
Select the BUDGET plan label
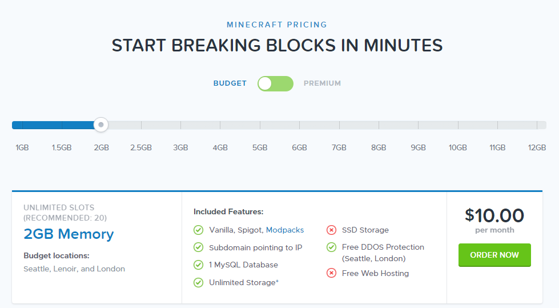[230, 83]
